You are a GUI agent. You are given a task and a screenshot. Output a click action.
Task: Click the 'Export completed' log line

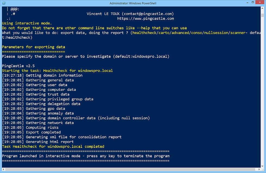coord(31,132)
